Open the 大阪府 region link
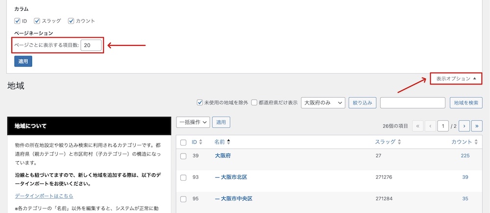490x213 pixels. pos(223,156)
